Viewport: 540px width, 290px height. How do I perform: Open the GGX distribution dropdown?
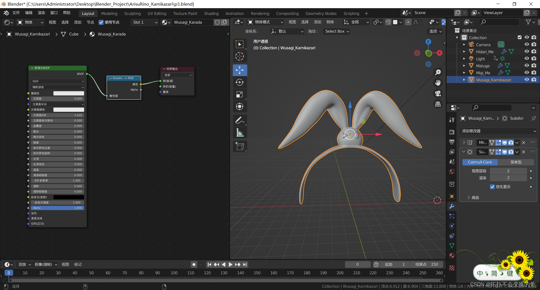58,81
